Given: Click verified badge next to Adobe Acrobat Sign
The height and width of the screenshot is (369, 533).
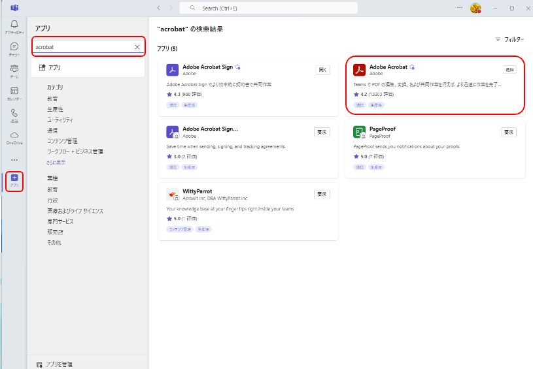Looking at the screenshot, I should pyautogui.click(x=238, y=67).
